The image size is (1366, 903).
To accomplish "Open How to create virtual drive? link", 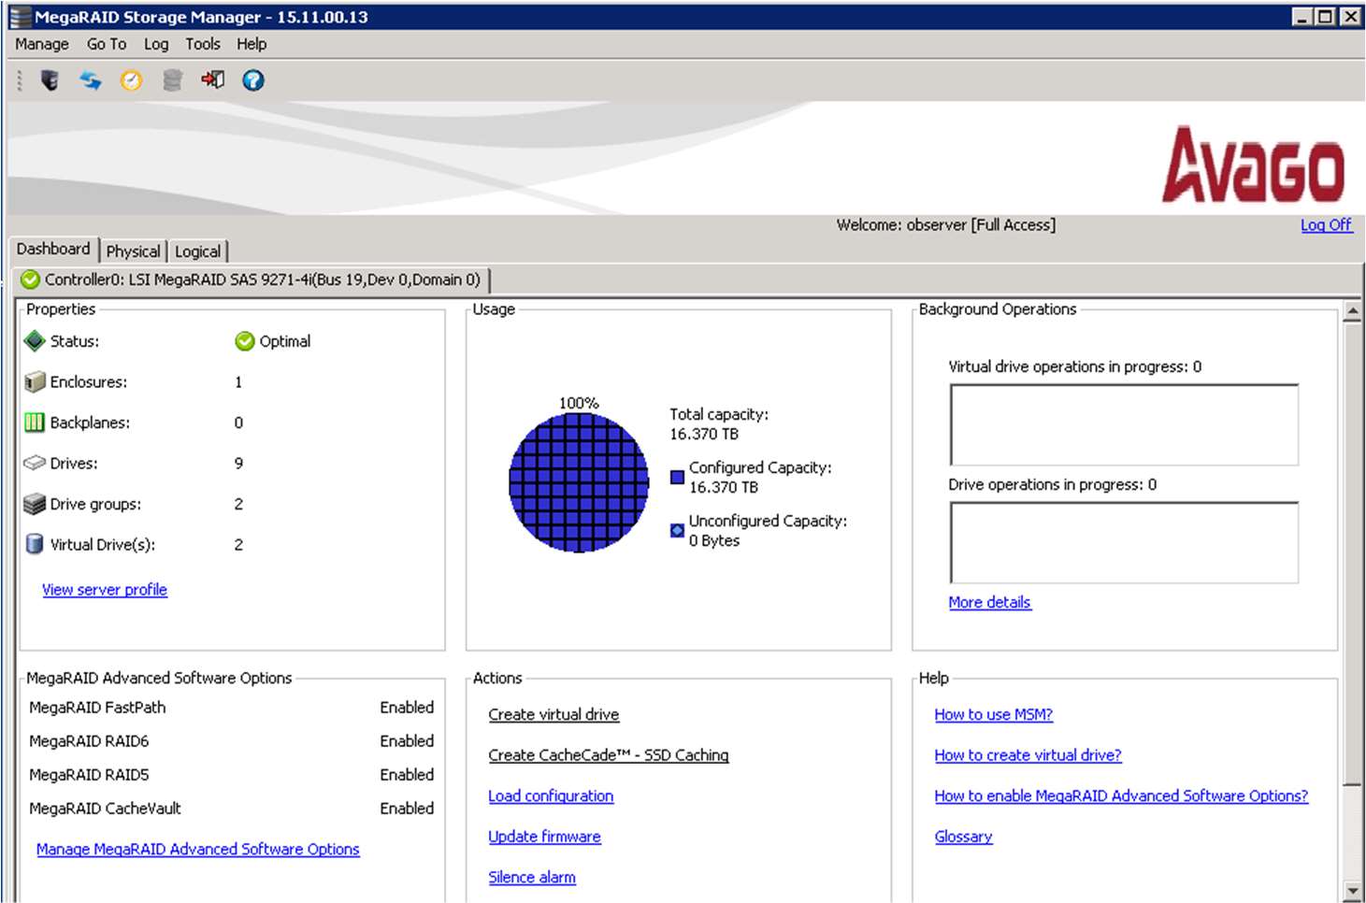I will click(x=1028, y=755).
